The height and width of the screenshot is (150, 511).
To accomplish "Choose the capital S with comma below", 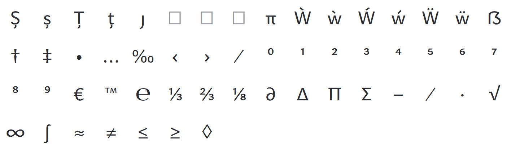I will 16,19.
